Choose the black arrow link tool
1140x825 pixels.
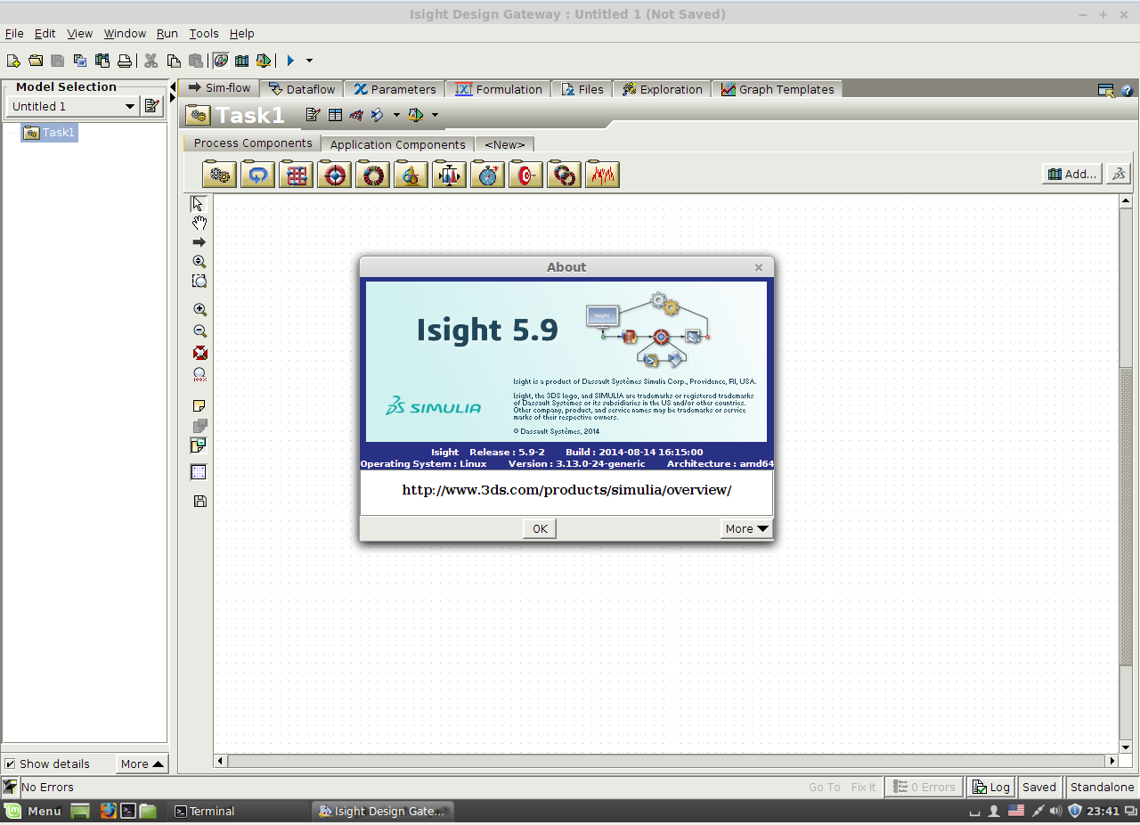pos(199,242)
